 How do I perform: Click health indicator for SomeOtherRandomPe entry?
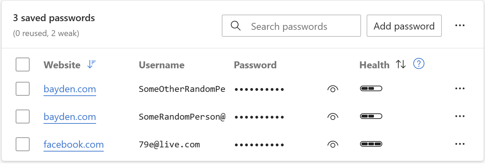(x=371, y=88)
